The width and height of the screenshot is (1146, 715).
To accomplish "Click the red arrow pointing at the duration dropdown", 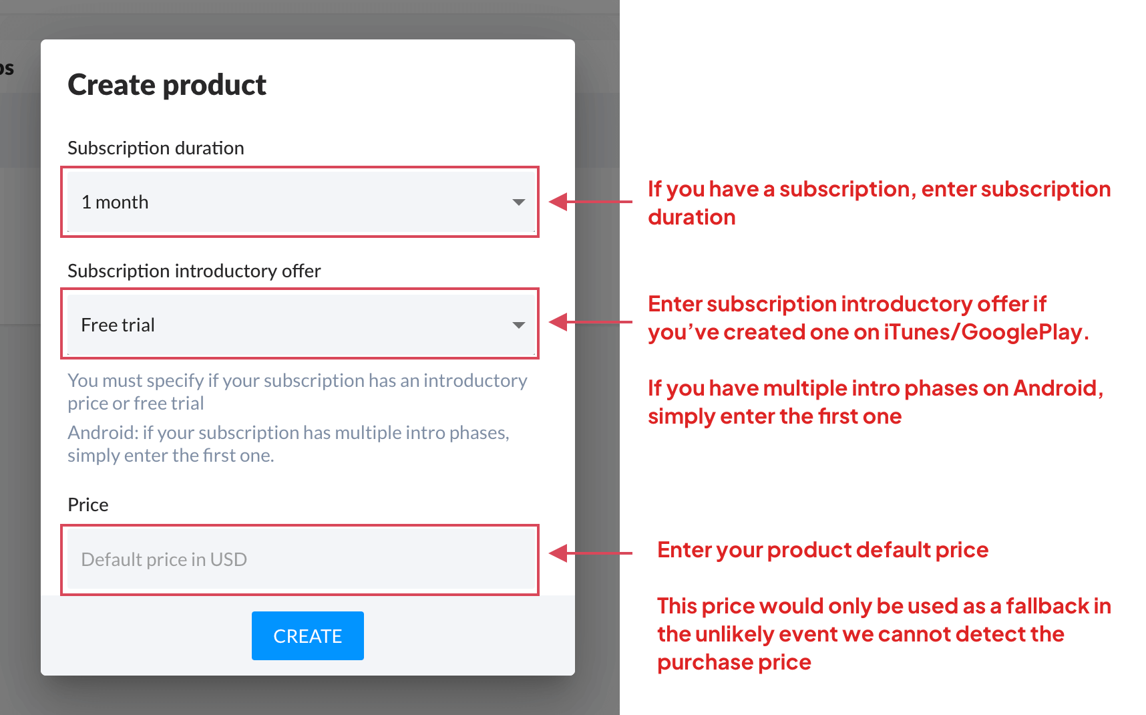I will (x=590, y=202).
